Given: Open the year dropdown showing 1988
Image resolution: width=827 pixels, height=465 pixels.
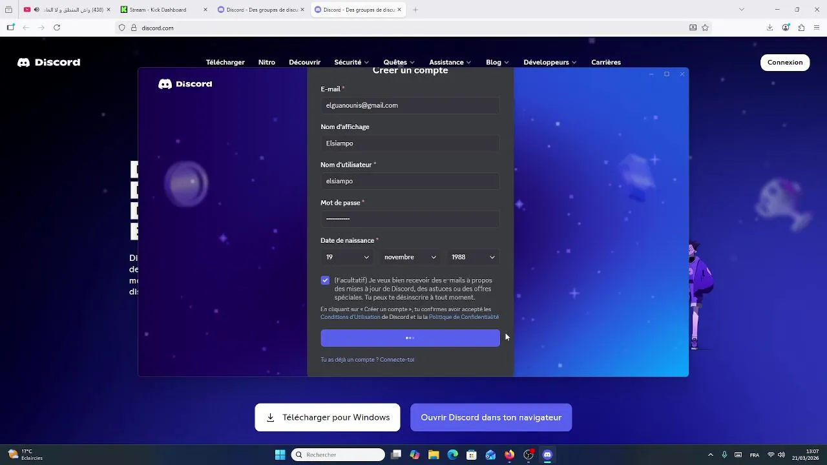Looking at the screenshot, I should (473, 257).
